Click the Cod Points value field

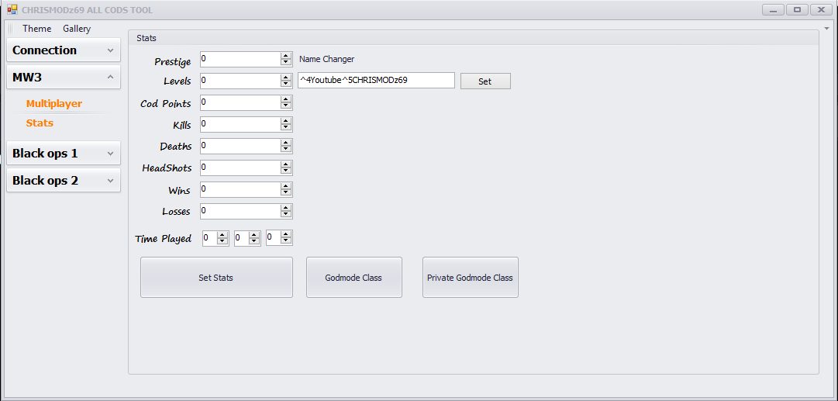(240, 102)
